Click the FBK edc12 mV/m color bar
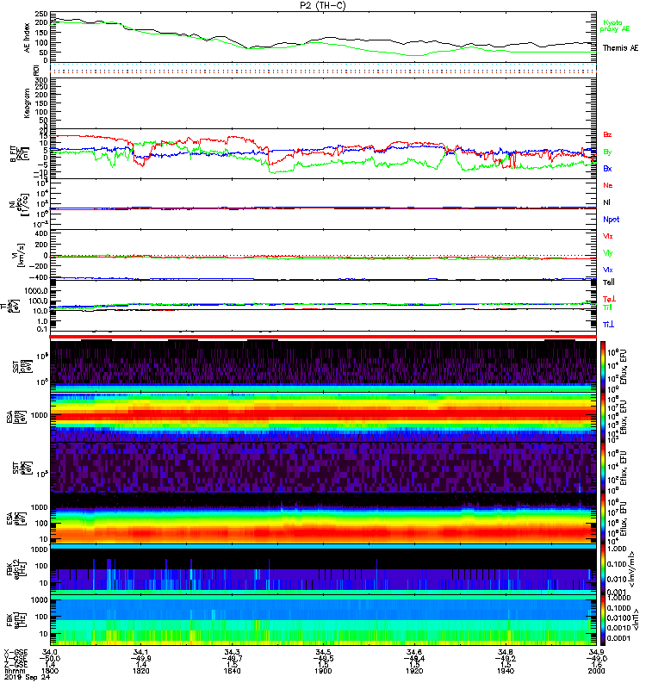646x689 pixels. click(603, 570)
